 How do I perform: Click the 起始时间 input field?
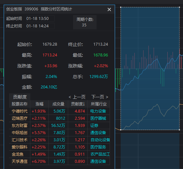tap(40, 19)
